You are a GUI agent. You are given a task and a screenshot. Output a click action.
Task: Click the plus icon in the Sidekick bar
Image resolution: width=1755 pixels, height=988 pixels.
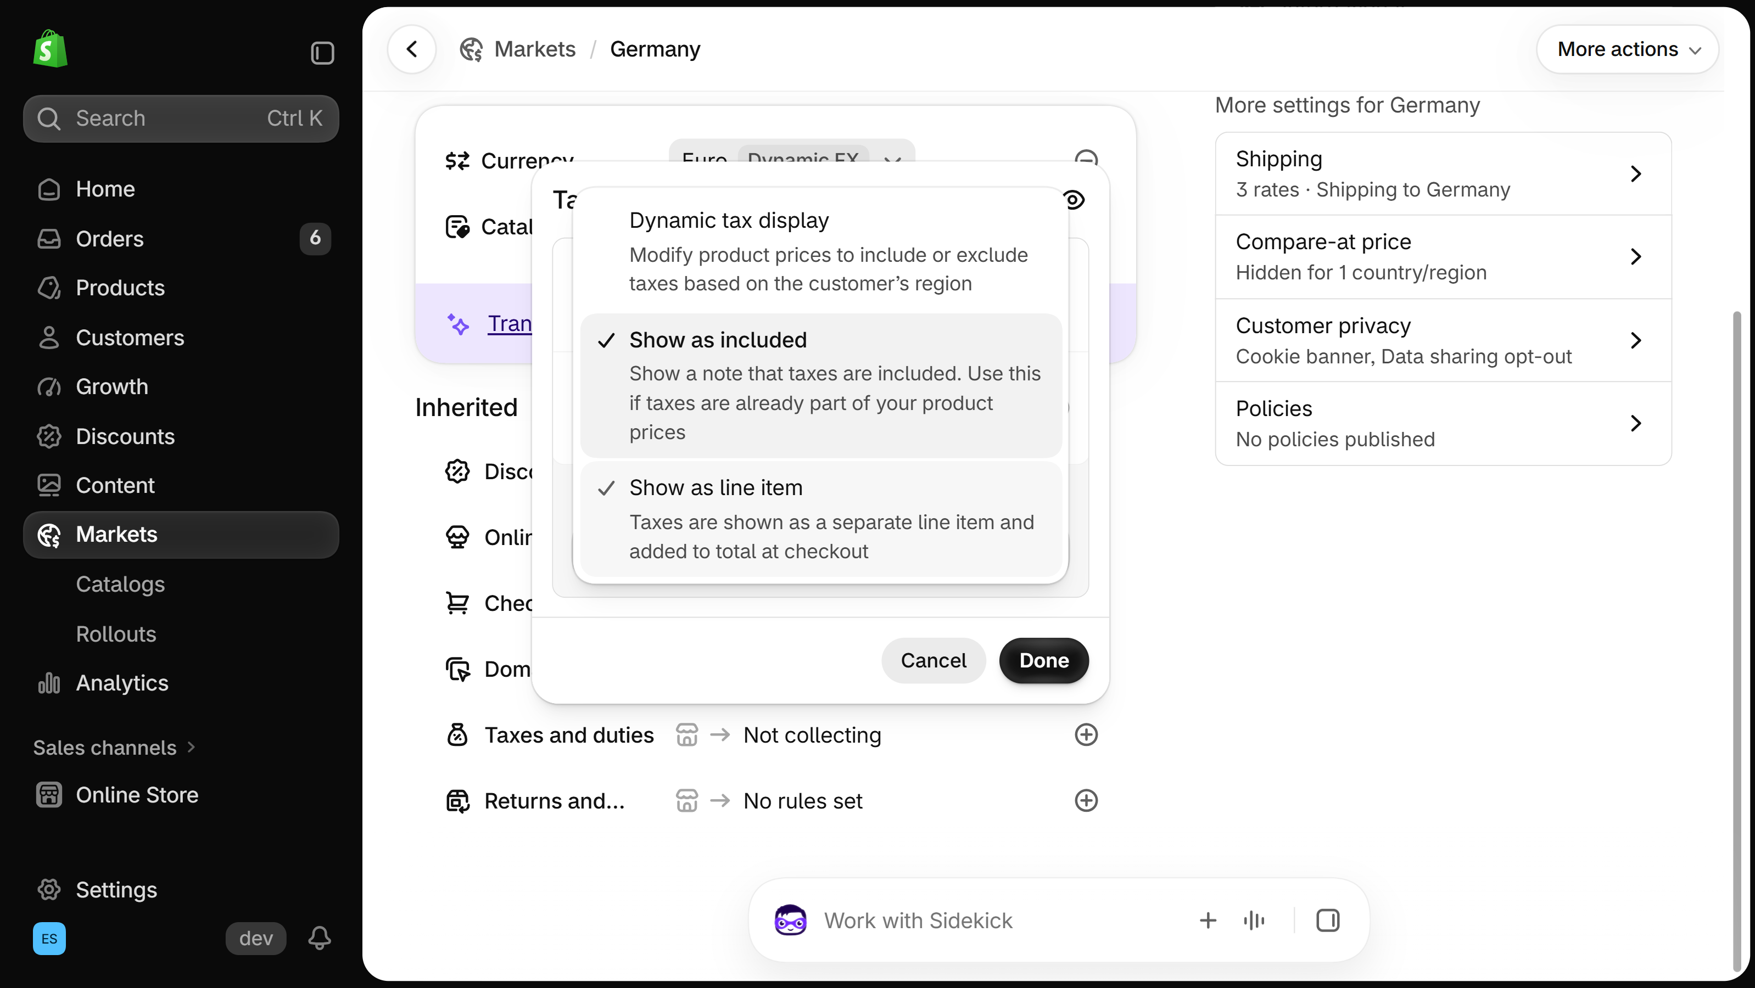(1207, 920)
